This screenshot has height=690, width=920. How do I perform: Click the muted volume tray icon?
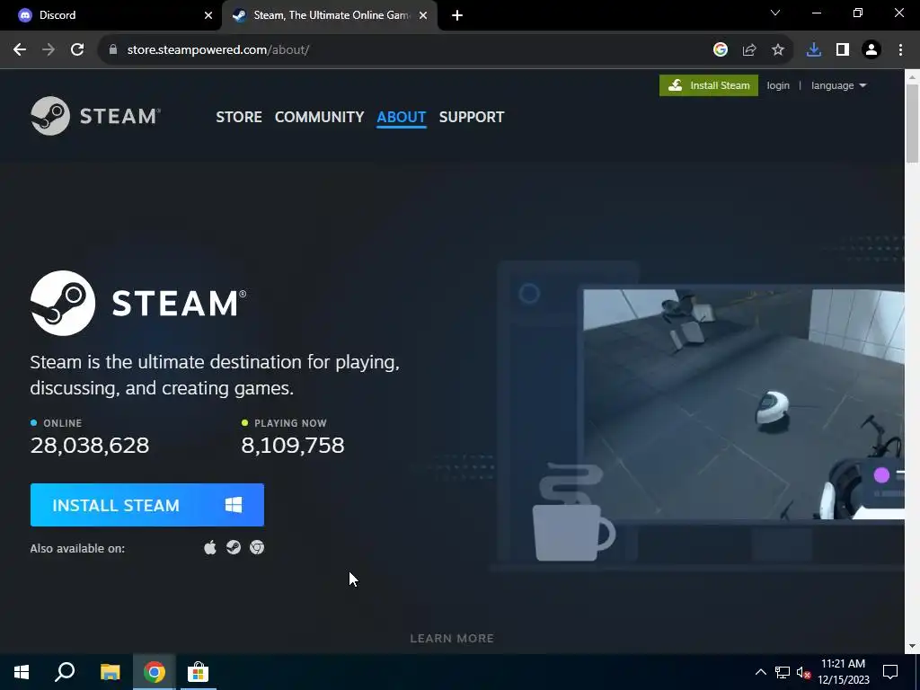tap(803, 672)
